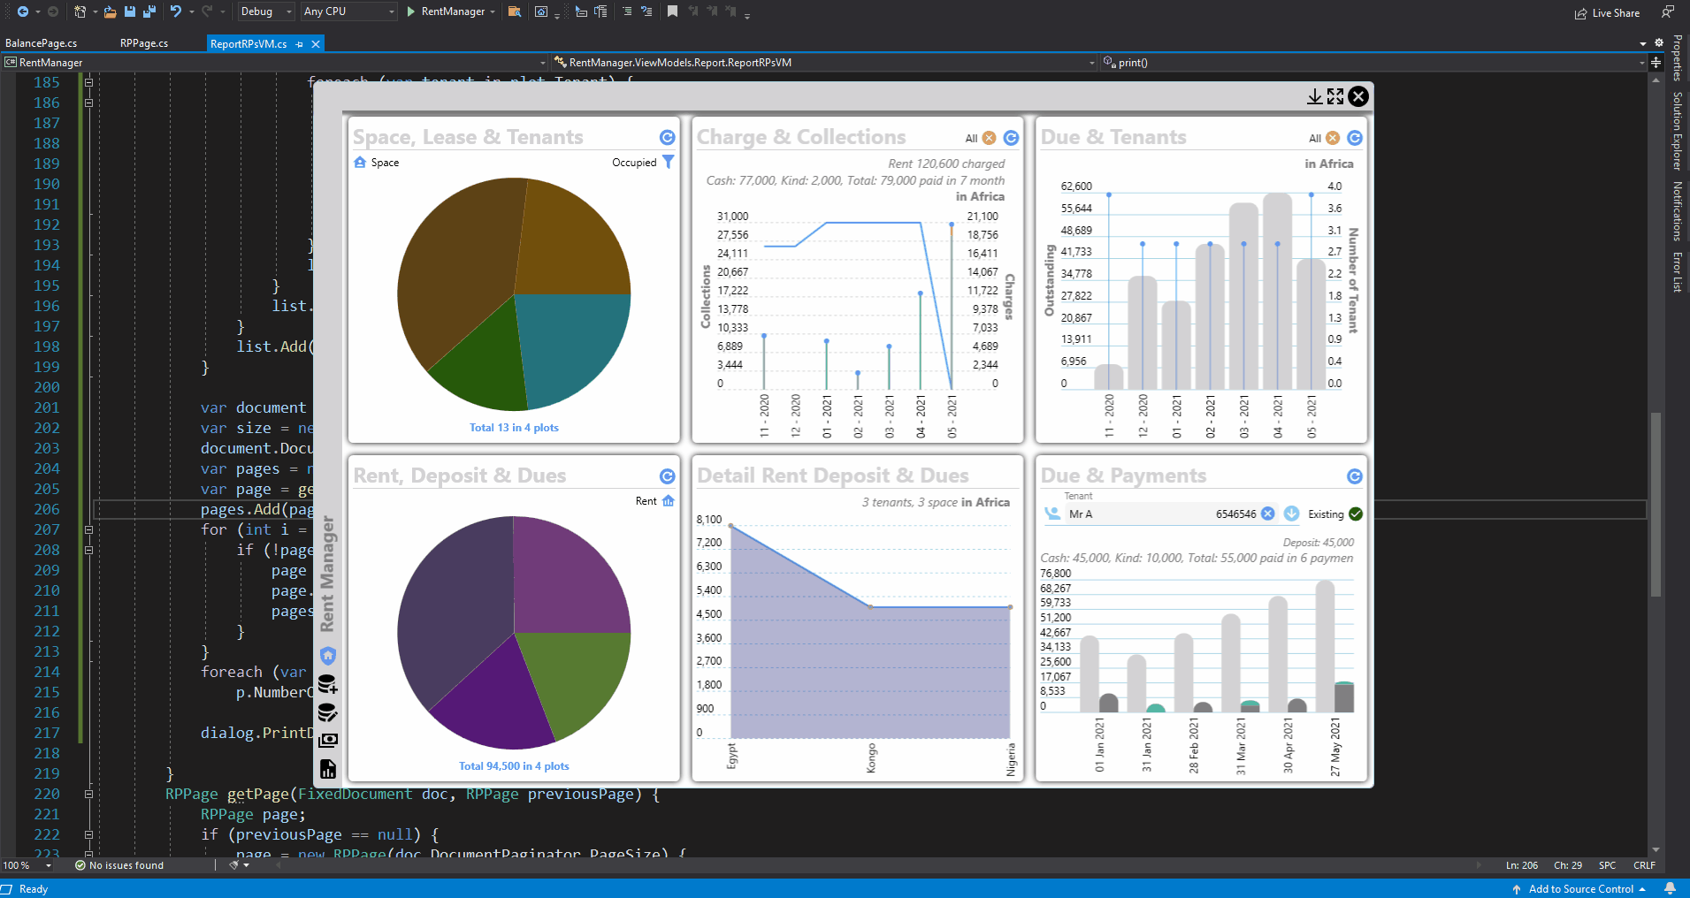Collapse the for-loop block at line 207

pos(88,529)
